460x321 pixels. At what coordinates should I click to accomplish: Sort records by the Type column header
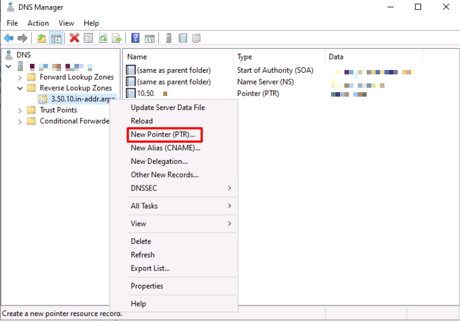click(245, 57)
